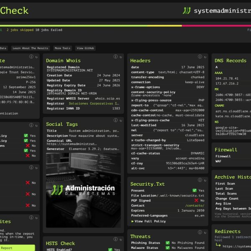Select the Creation Date '24 June 2024'
This screenshot has height=251, width=251.
[108, 75]
